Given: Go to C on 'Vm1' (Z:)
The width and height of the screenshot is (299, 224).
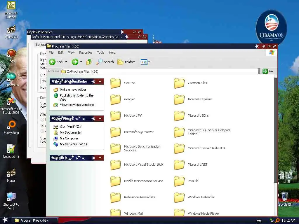Looking at the screenshot, I should [x=70, y=127].
